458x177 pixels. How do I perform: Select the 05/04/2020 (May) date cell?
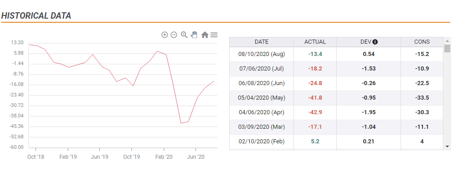[x=262, y=98]
